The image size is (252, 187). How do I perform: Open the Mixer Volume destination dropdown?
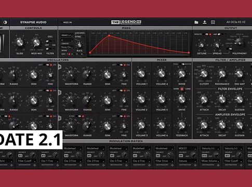click(210, 161)
